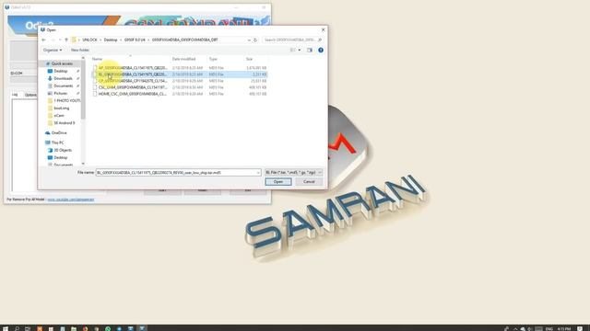Open Pictures in navigation pane
The image size is (590, 331).
(x=61, y=93)
